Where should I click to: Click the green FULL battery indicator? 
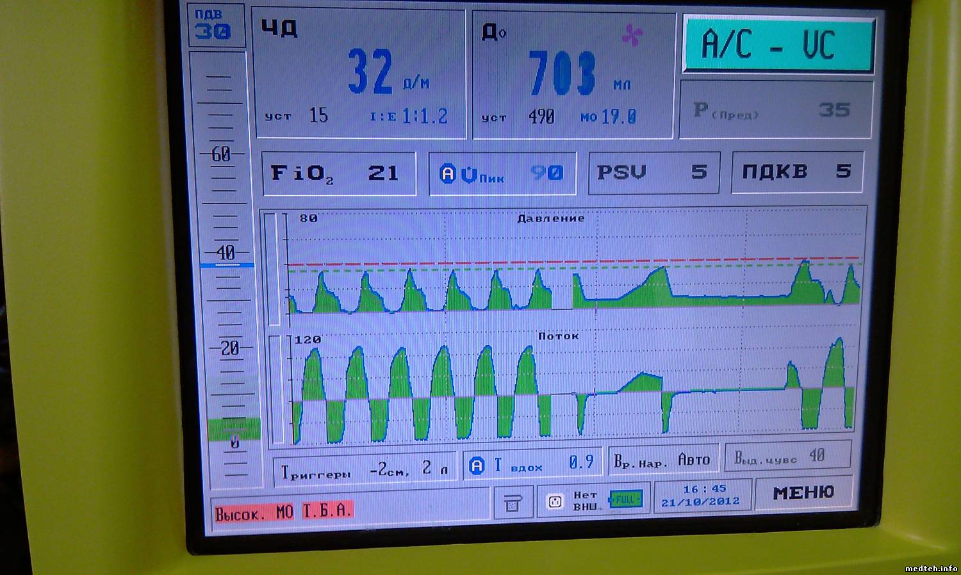[625, 499]
